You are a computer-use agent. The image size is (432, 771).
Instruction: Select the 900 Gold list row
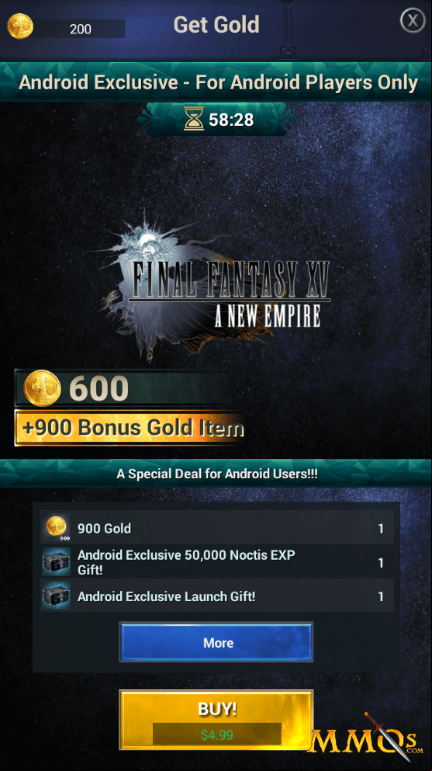(x=216, y=528)
